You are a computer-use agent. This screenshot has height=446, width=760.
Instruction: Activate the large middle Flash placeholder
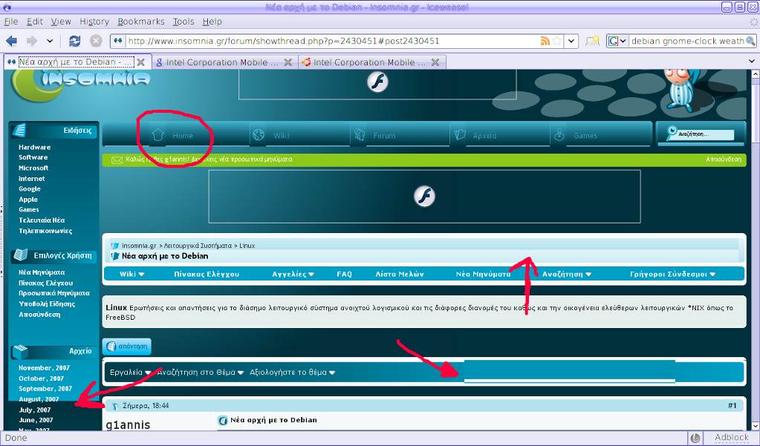(x=425, y=196)
